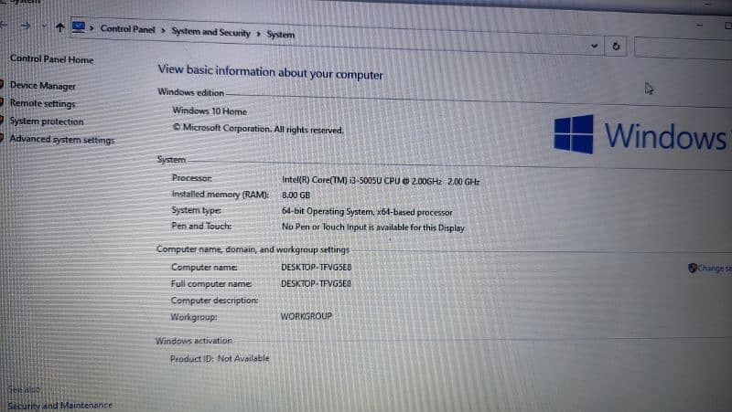Select System breadcrumb item

(281, 34)
